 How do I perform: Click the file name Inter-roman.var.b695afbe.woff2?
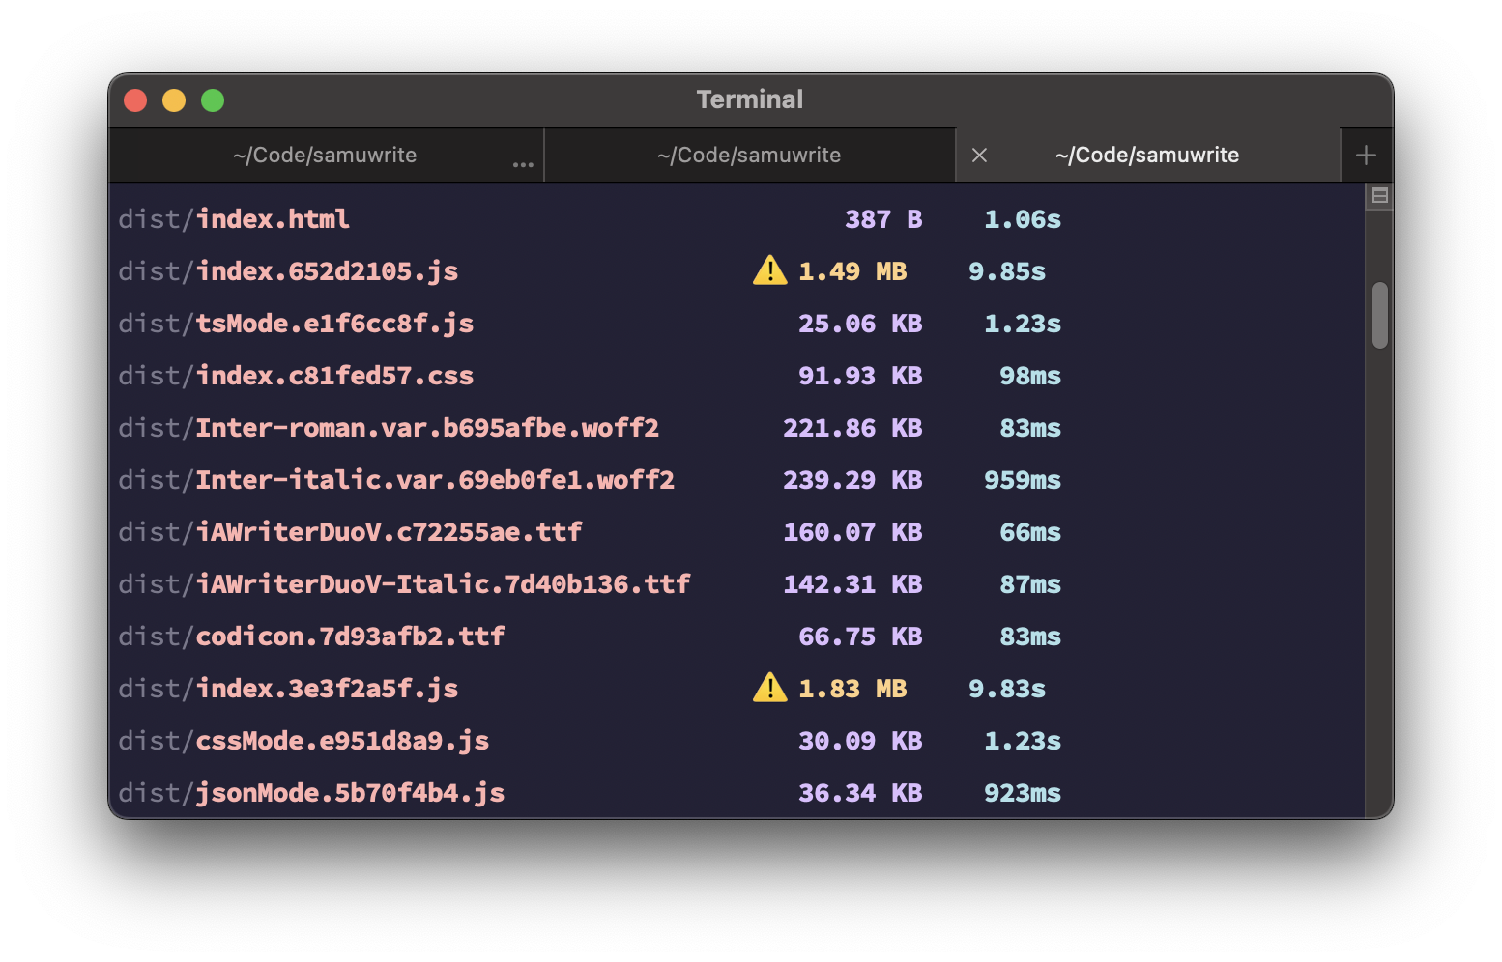[427, 428]
